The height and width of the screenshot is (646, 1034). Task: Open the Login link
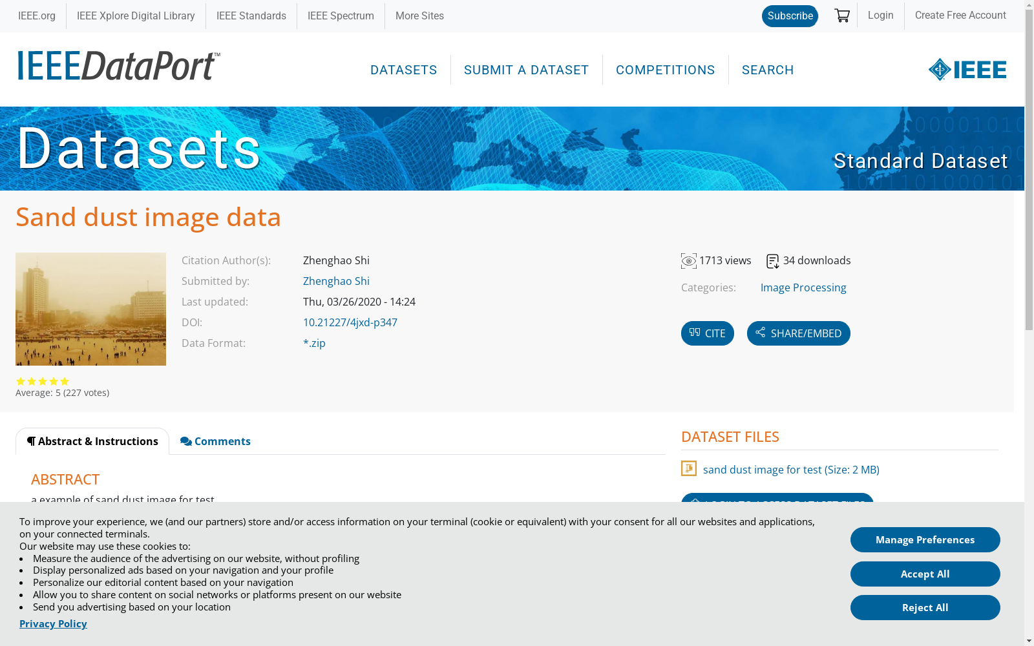pyautogui.click(x=880, y=15)
